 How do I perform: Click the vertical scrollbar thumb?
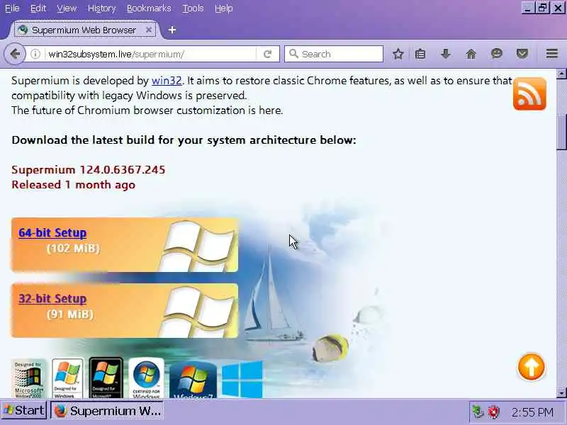click(561, 132)
